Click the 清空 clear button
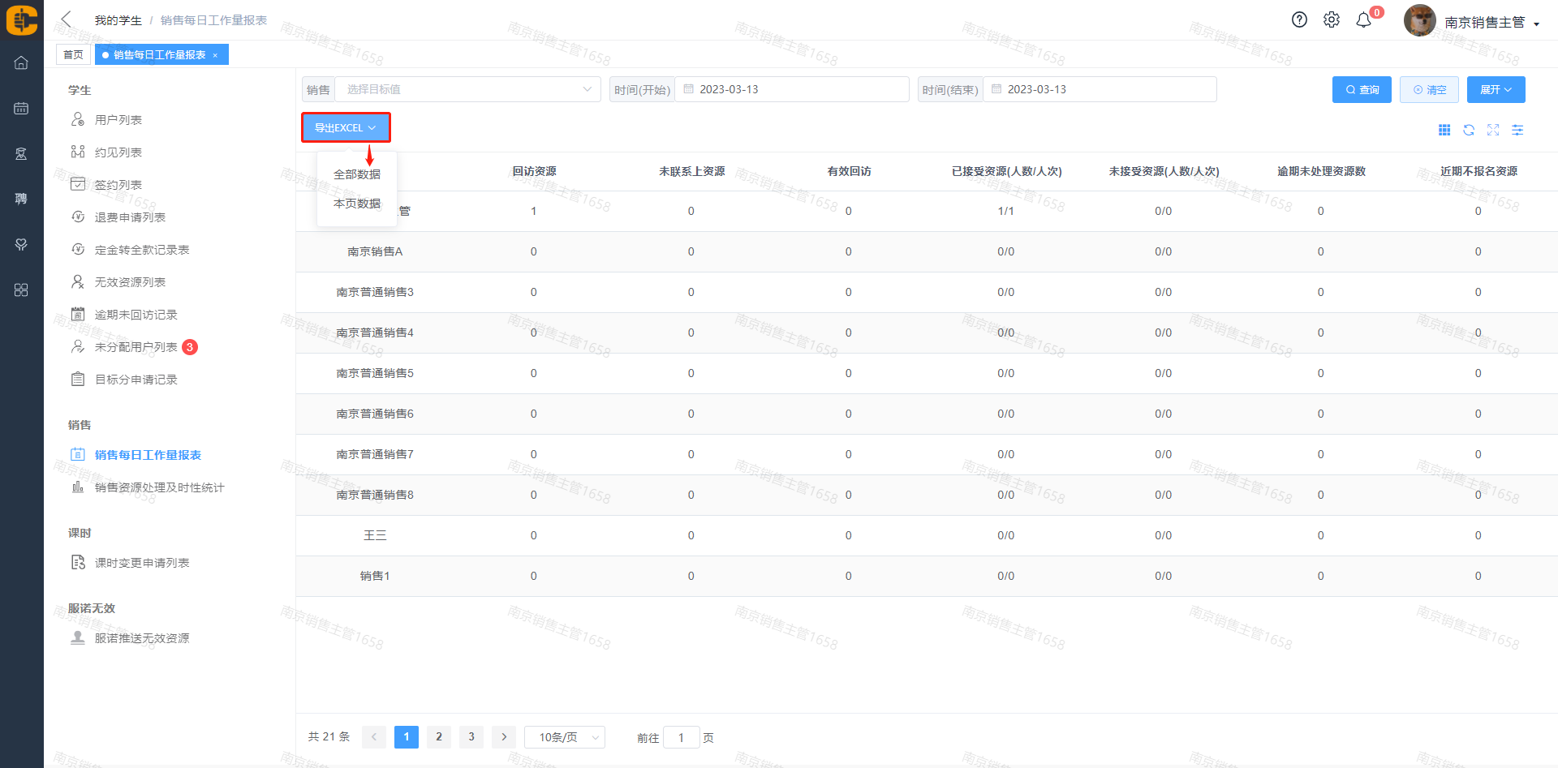1558x768 pixels. click(x=1429, y=89)
